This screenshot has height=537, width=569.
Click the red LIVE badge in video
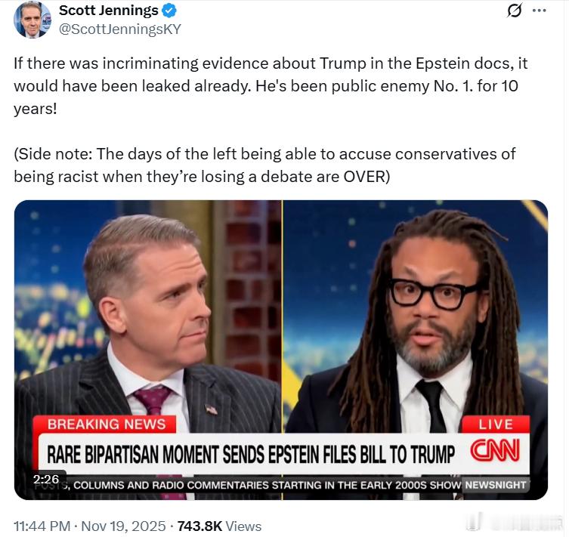[496, 424]
